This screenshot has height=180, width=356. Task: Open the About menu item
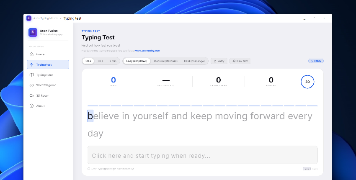point(48,106)
